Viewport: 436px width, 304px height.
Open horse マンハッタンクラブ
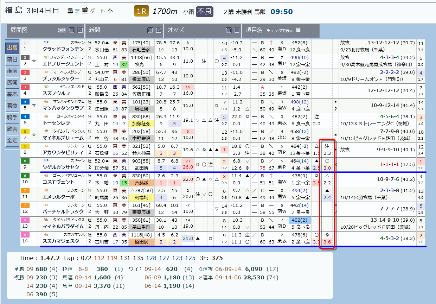(x=63, y=108)
